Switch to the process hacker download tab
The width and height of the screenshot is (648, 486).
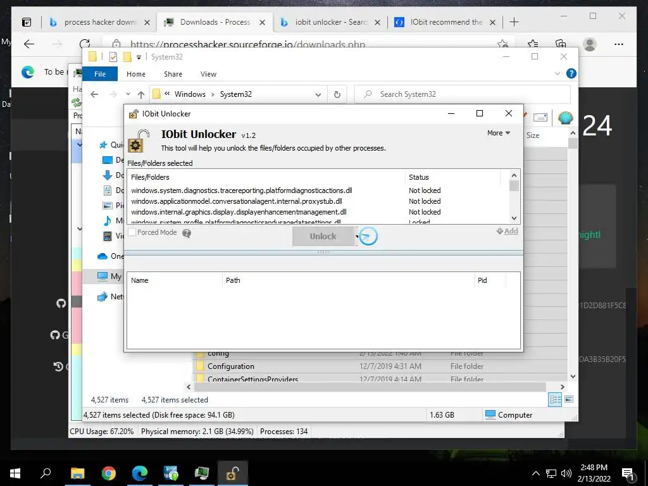click(x=100, y=22)
